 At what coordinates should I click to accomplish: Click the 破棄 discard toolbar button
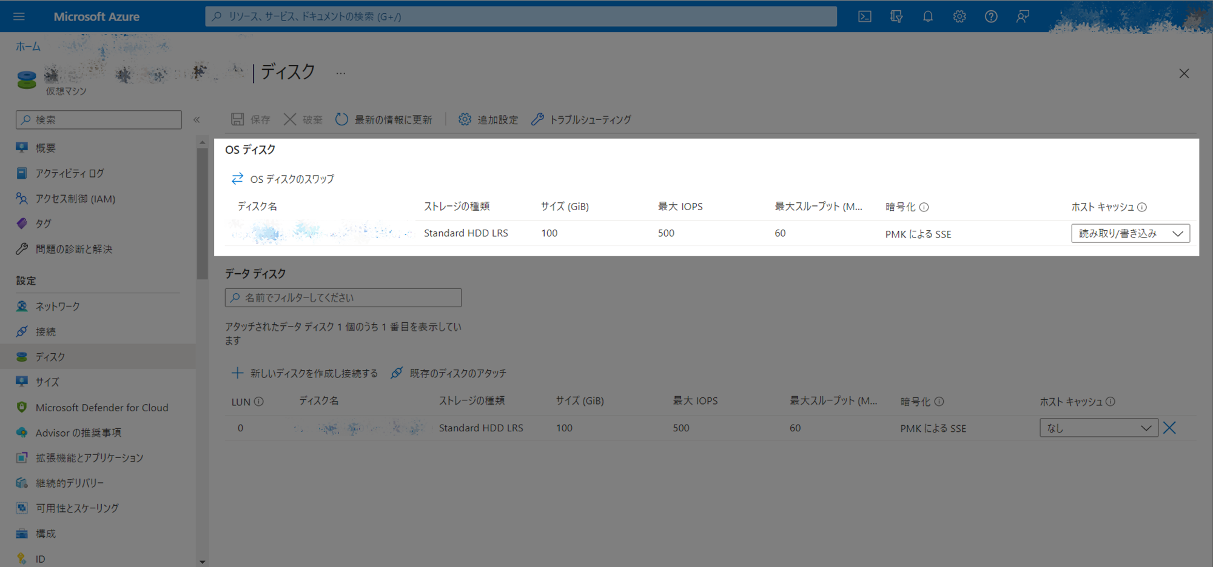pos(303,119)
